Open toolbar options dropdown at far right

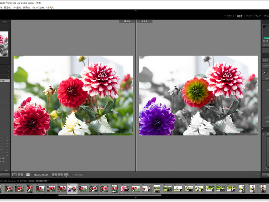click(257, 175)
